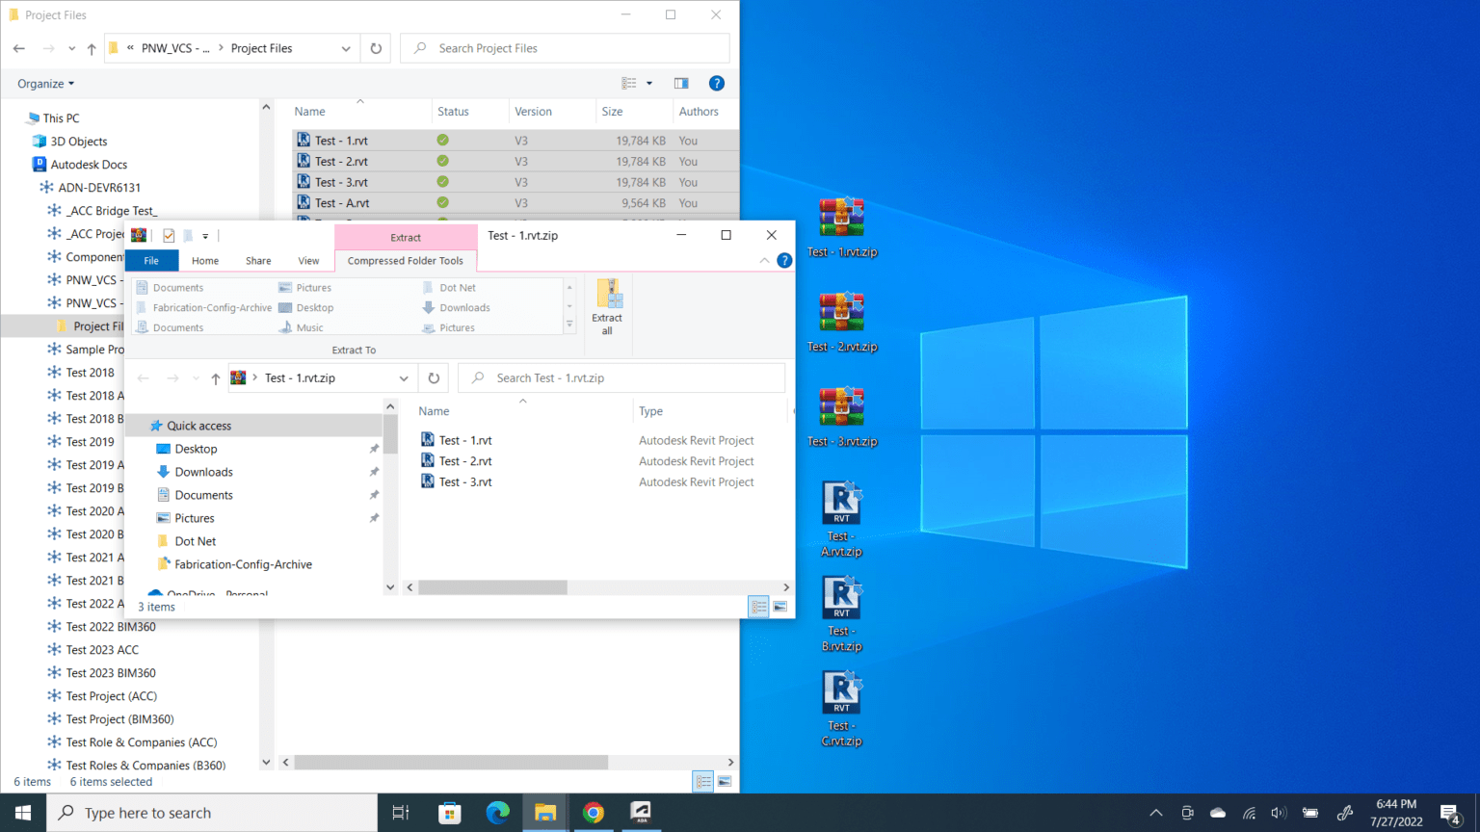Click the green sync status icon beside Test - A.rvt

442,202
